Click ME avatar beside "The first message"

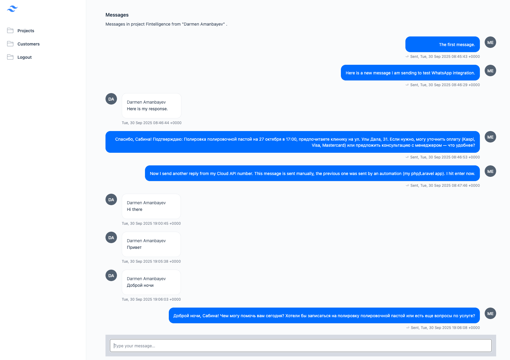pos(490,42)
